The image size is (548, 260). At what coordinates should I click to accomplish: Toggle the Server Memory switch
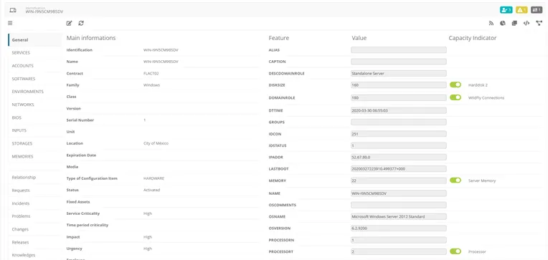click(x=455, y=180)
